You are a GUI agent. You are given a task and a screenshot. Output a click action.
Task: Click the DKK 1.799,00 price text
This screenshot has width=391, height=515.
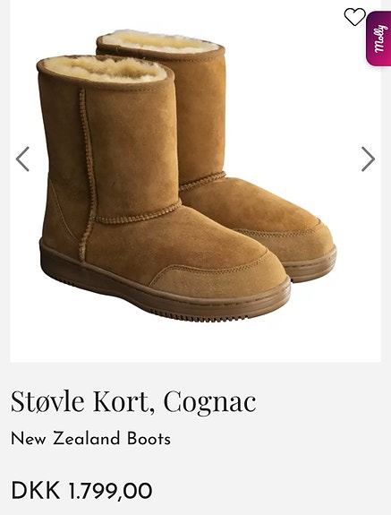(x=81, y=491)
